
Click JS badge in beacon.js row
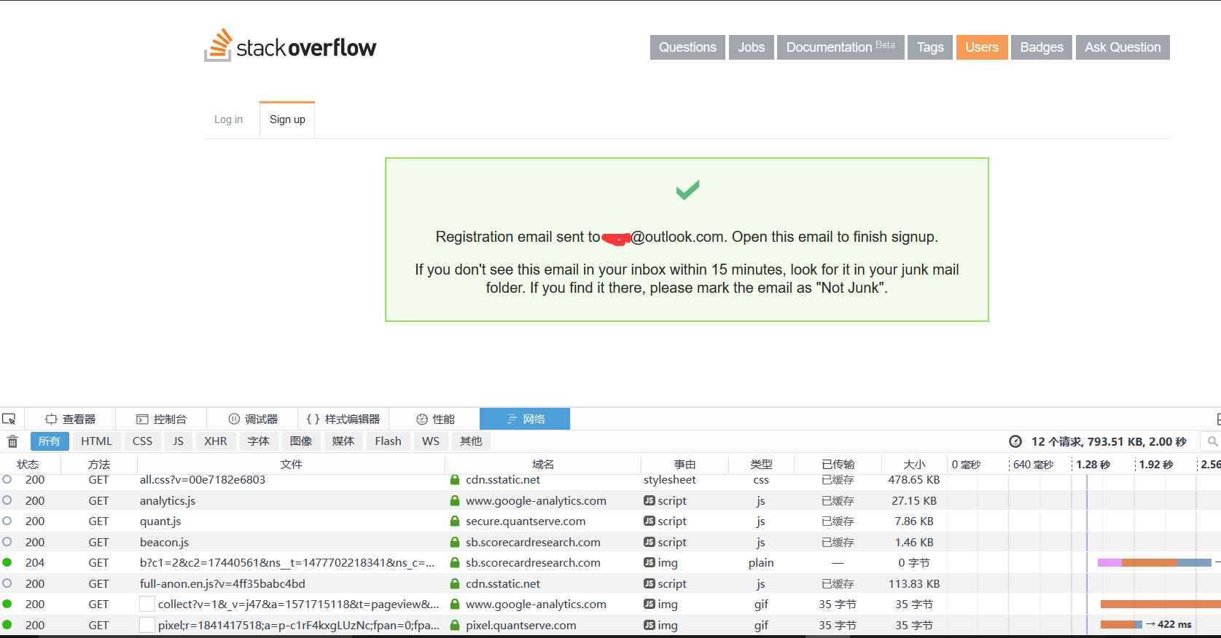(x=649, y=542)
